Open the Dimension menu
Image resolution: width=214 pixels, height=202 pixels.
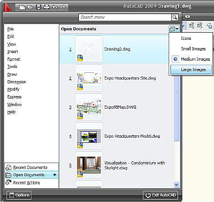pyautogui.click(x=17, y=82)
